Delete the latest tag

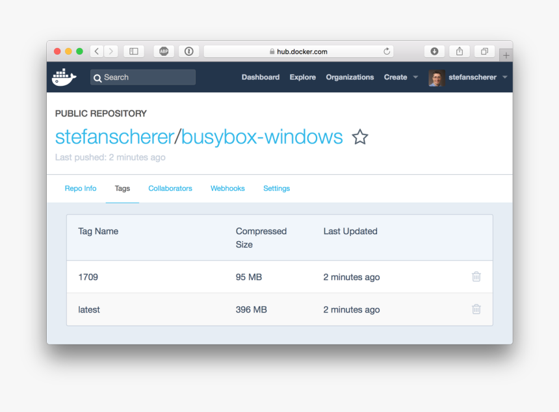point(476,309)
